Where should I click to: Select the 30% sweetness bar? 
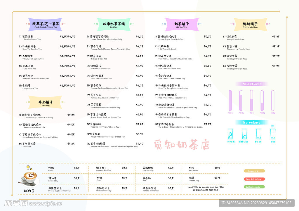tap(262, 101)
